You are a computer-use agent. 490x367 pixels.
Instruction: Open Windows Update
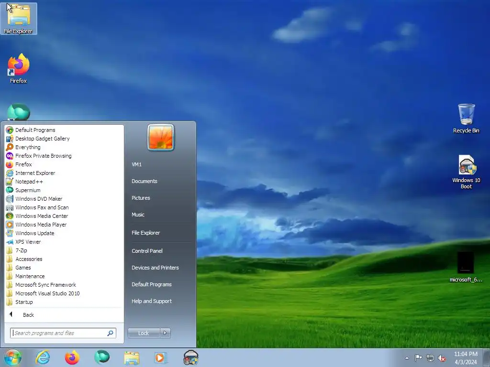point(64,233)
